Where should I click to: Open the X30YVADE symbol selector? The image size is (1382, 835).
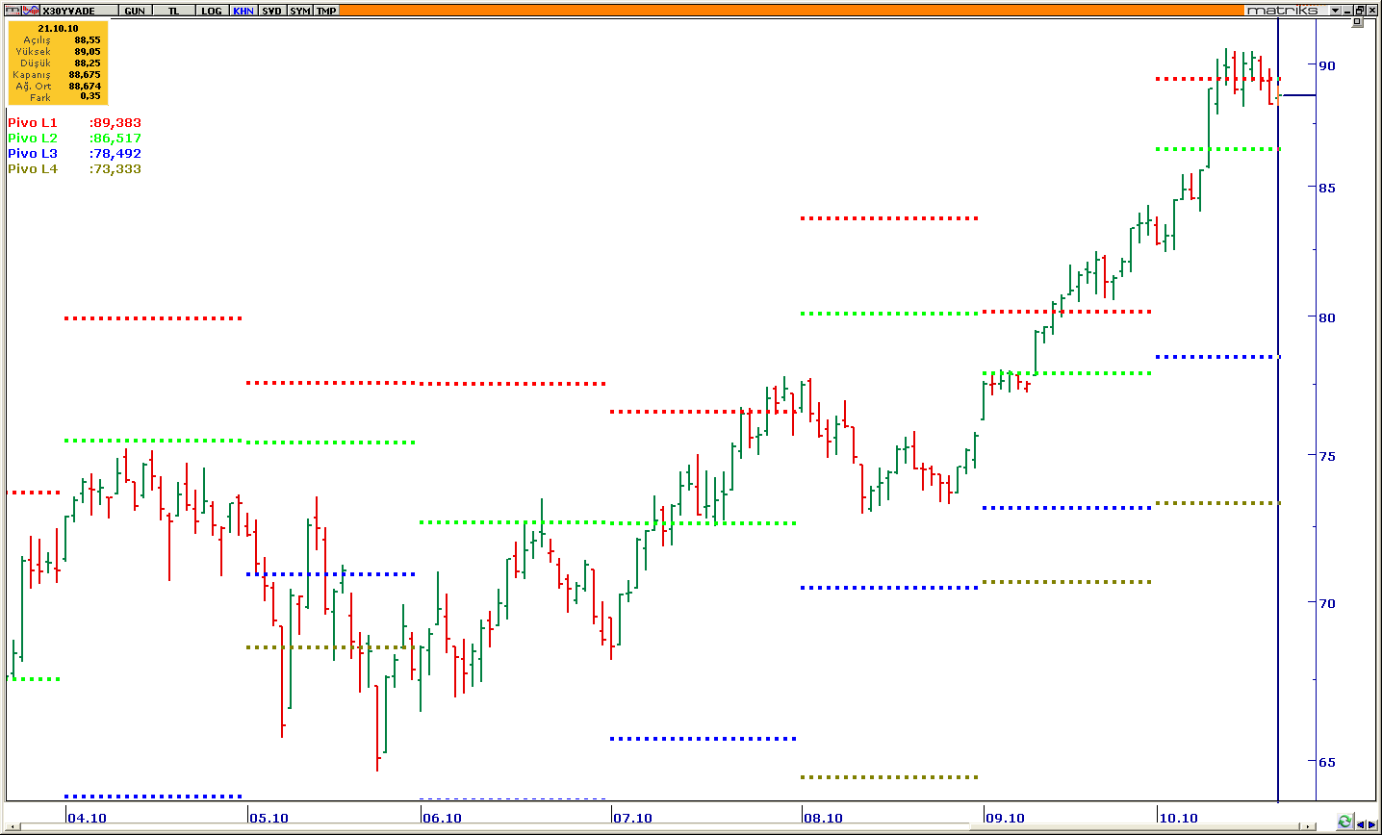[x=69, y=11]
